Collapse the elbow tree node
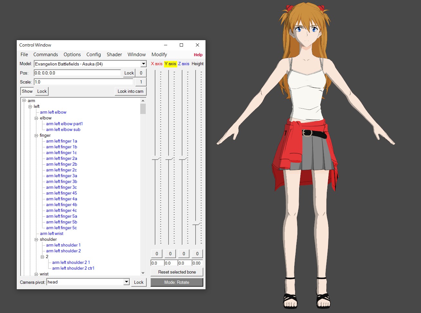Image resolution: width=421 pixels, height=313 pixels. [36, 118]
